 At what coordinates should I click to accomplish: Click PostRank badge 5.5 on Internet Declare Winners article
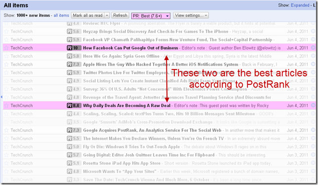point(74,139)
